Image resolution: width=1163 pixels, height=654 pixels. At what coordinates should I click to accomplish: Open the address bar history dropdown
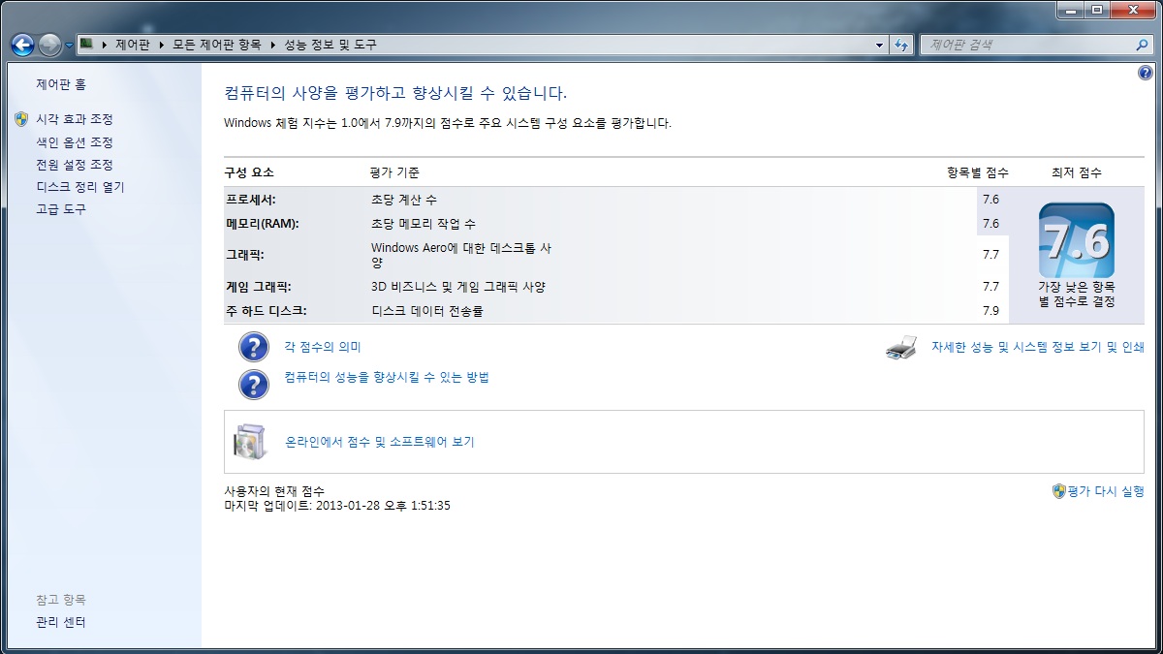(880, 45)
